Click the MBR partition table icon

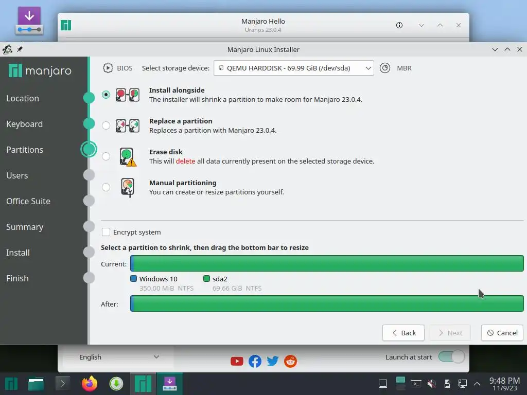pos(385,68)
